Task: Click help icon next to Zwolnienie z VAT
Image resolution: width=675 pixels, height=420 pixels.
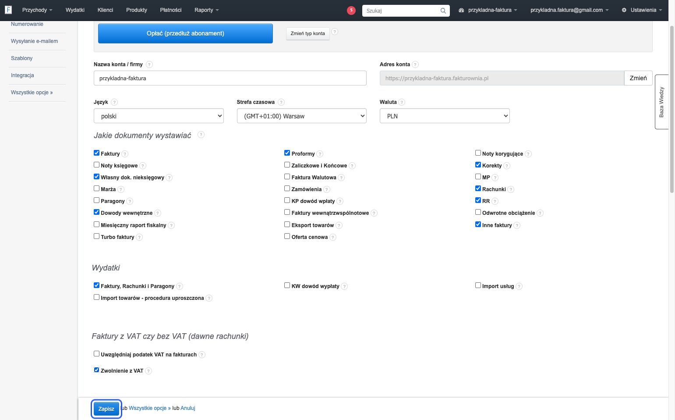Action: pyautogui.click(x=148, y=371)
